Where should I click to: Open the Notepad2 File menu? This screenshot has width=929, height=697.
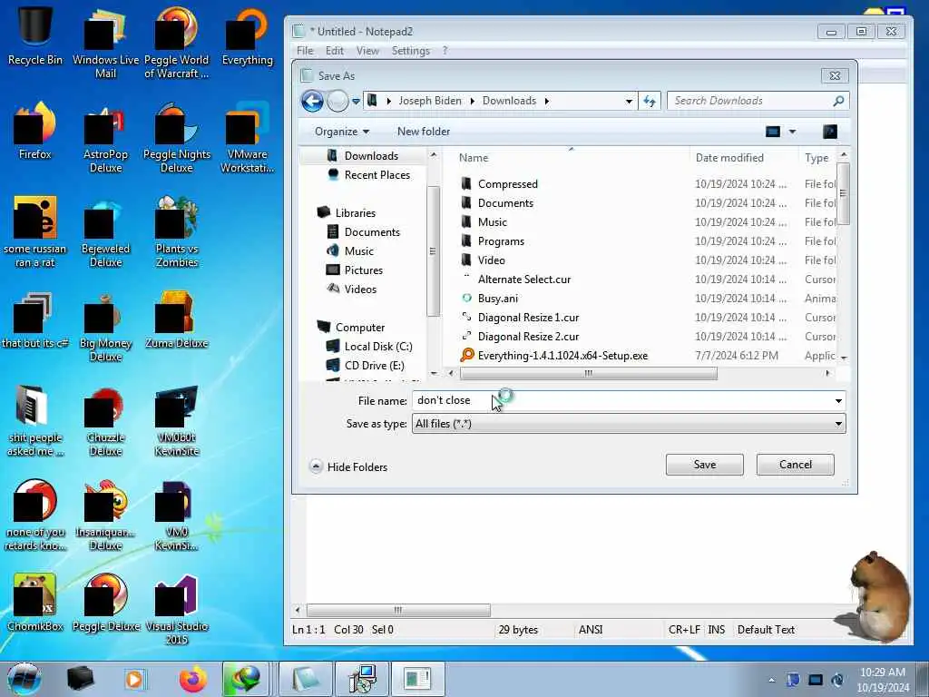(x=305, y=51)
